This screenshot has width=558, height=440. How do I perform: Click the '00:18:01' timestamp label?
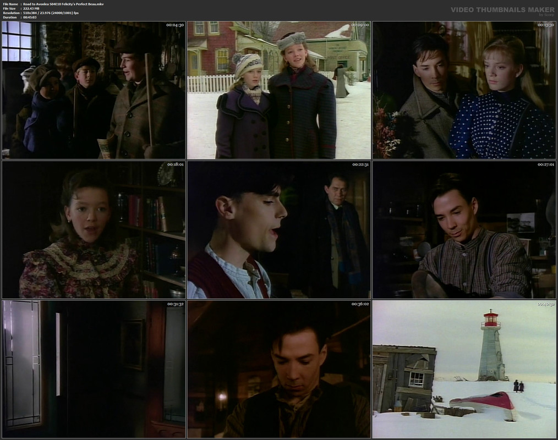coord(176,164)
